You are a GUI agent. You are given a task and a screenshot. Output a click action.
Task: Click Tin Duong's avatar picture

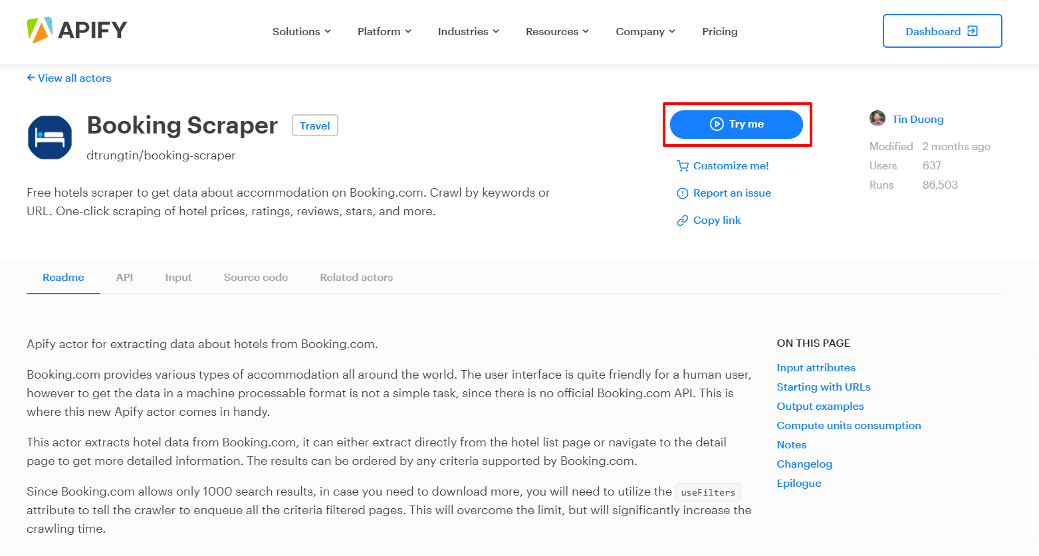(877, 118)
